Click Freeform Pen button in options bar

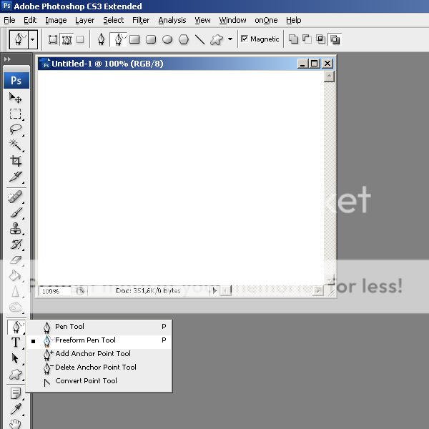118,39
